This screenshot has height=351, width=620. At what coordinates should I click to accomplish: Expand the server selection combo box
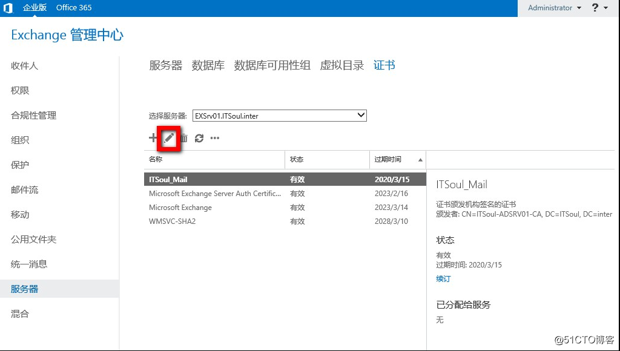coord(280,116)
